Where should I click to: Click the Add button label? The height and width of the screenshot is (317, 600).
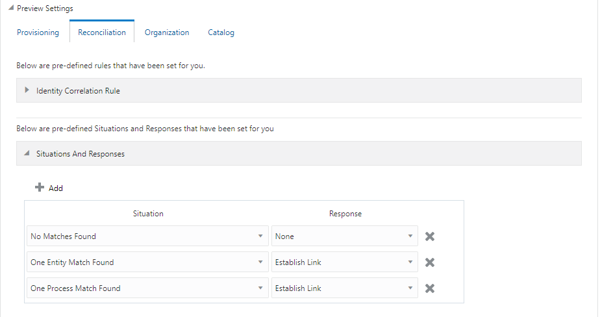(56, 188)
